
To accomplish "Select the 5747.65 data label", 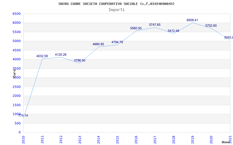I will click(x=155, y=25).
